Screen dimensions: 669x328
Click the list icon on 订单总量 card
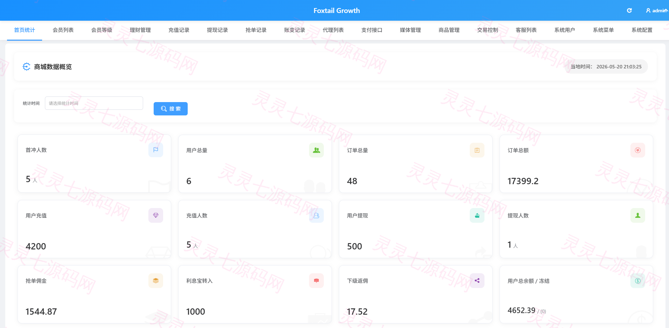tap(477, 150)
